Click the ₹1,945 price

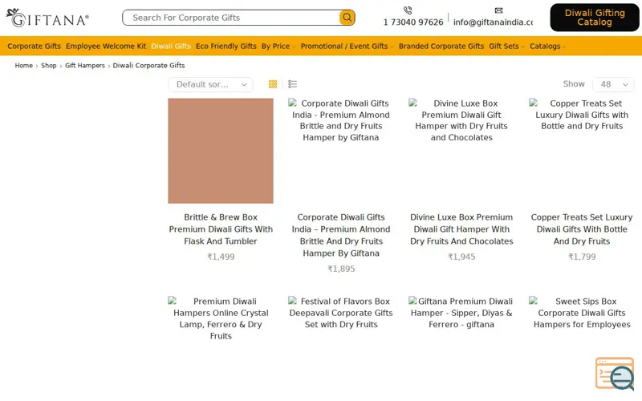(461, 257)
